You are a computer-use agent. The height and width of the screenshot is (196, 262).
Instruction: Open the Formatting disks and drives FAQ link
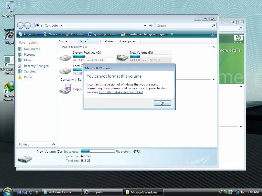click(121, 92)
